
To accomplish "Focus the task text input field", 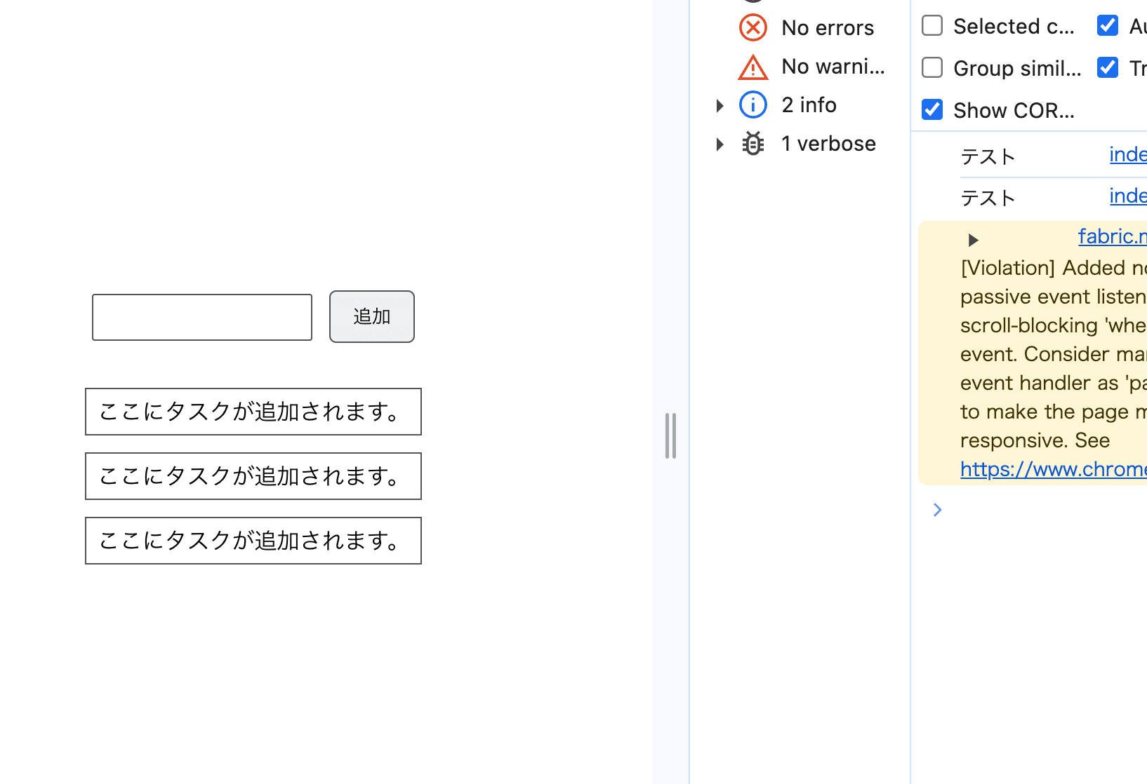I will point(202,318).
